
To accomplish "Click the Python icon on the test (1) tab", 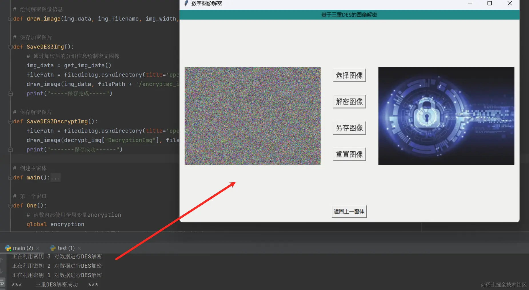I will [53, 248].
